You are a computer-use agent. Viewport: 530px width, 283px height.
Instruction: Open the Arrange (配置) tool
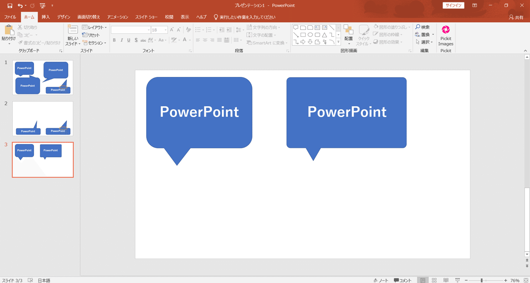pos(348,35)
